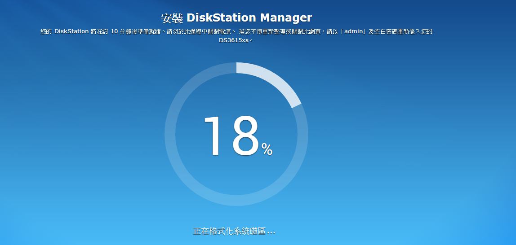
Task: Click the 18% progress number
Action: click(x=238, y=136)
